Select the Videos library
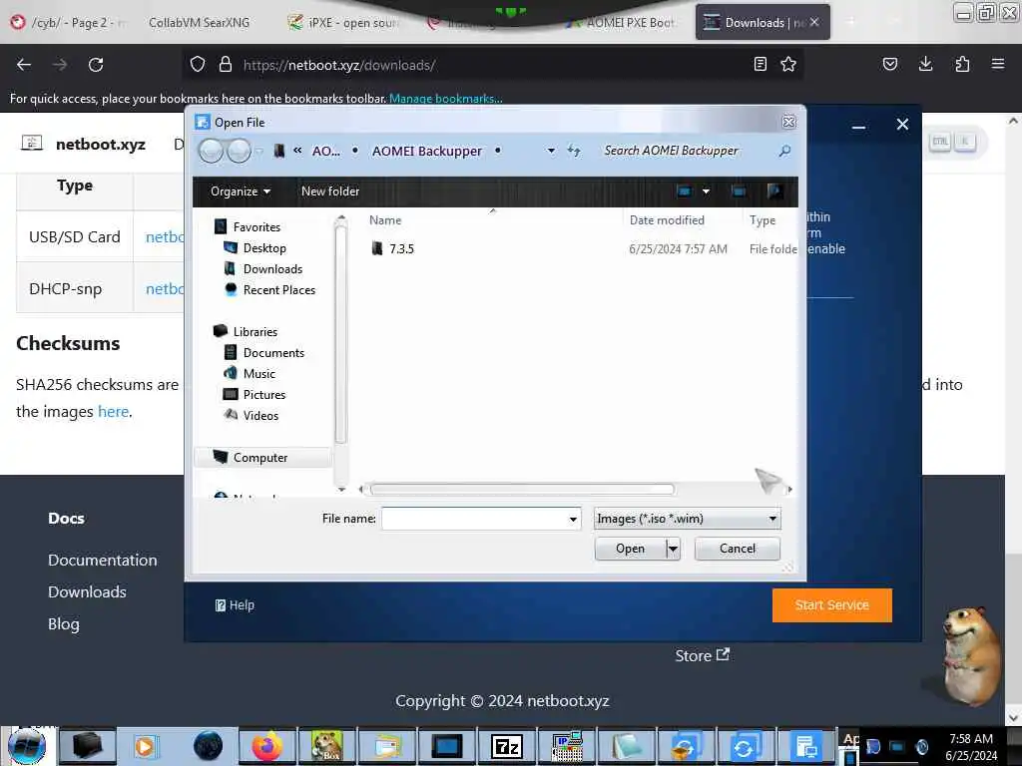Image resolution: width=1022 pixels, height=766 pixels. click(260, 415)
